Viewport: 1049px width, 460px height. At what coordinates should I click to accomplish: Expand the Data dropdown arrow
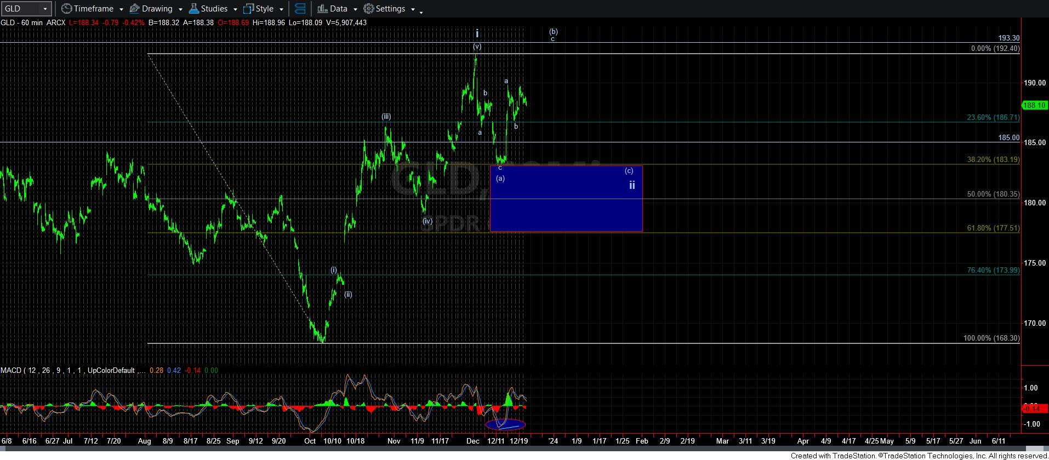[x=355, y=9]
